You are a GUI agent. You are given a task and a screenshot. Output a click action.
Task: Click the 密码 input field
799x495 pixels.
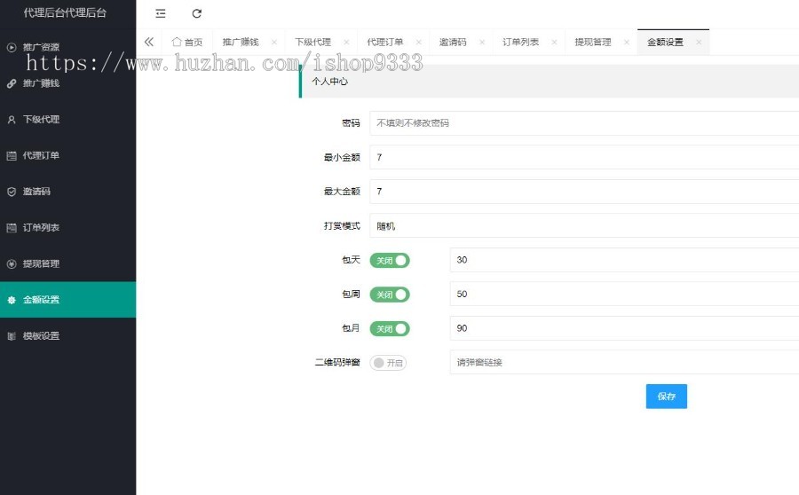pyautogui.click(x=584, y=123)
